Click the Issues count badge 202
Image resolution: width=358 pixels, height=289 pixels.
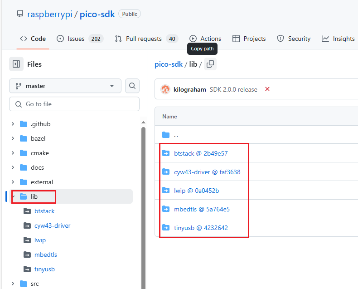(96, 39)
